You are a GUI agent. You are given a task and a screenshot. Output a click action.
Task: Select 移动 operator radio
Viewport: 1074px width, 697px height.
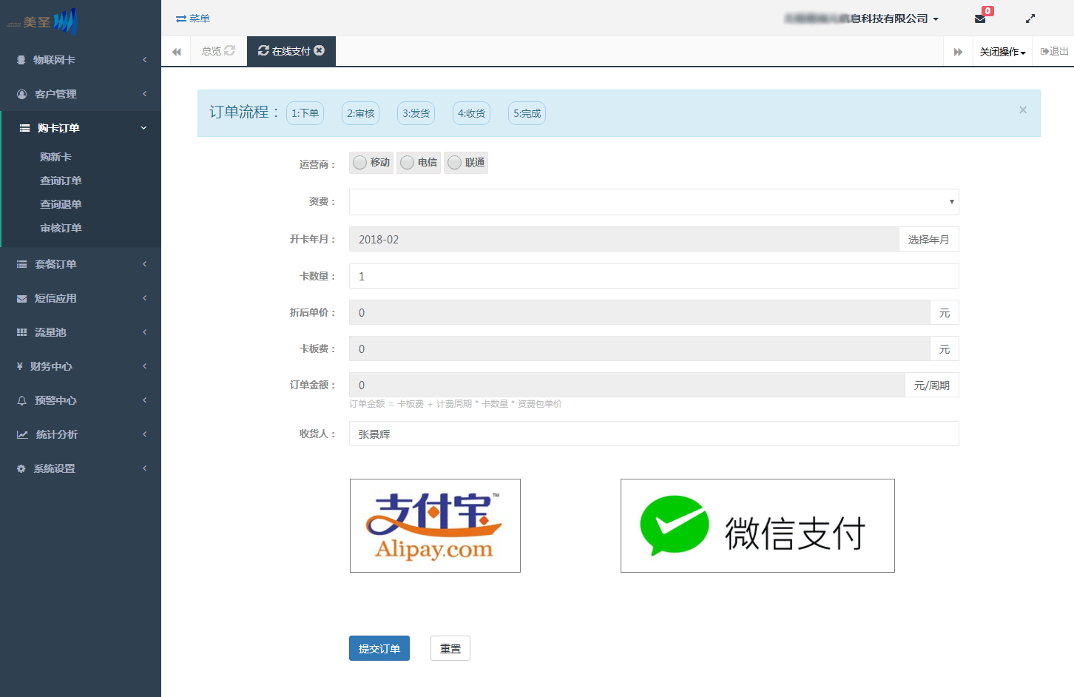click(359, 163)
